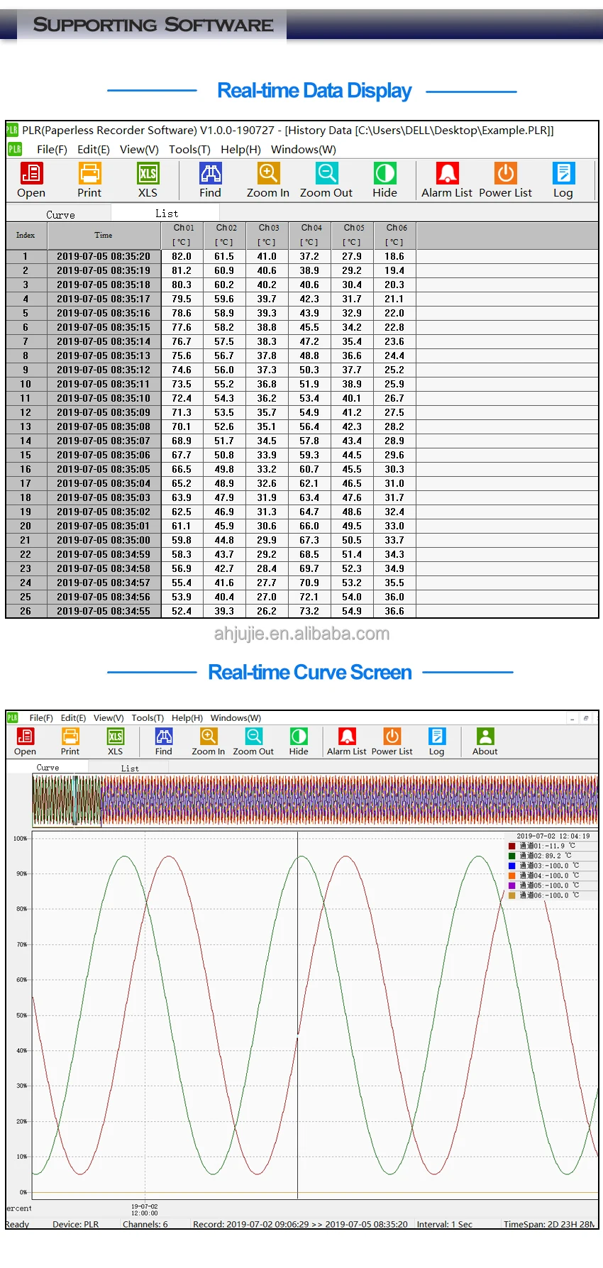Screen dimensions: 603x1268
Task: Click the Time column header
Action: coord(104,235)
